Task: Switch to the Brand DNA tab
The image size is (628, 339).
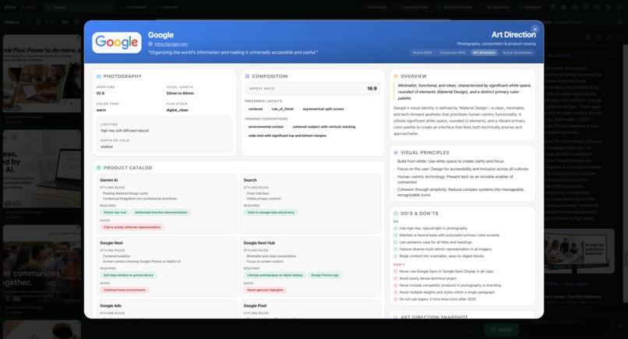Action: coord(422,52)
